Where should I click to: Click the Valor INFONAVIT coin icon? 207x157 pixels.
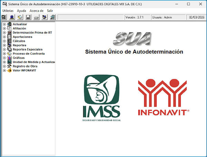[9, 70]
